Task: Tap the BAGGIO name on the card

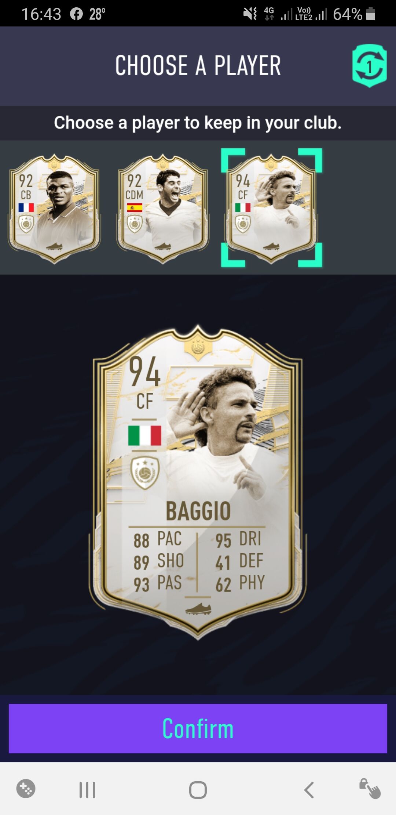Action: tap(198, 511)
